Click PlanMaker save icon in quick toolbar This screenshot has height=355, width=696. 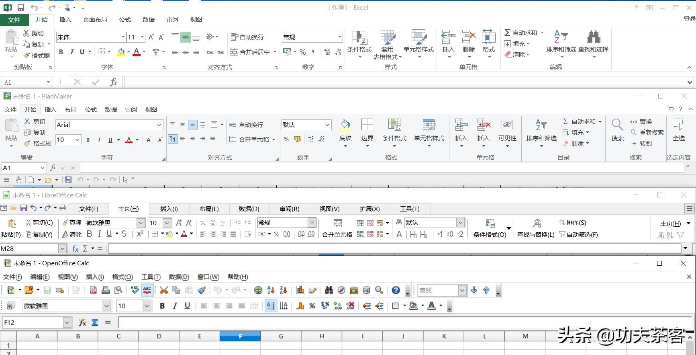68,180
